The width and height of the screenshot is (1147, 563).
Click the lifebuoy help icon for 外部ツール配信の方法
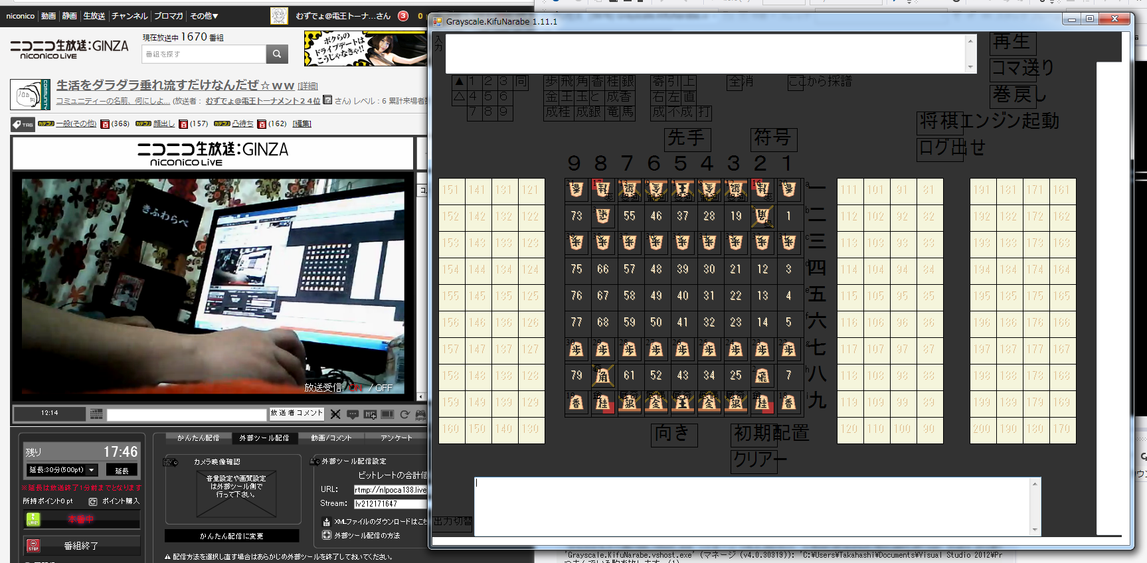326,535
